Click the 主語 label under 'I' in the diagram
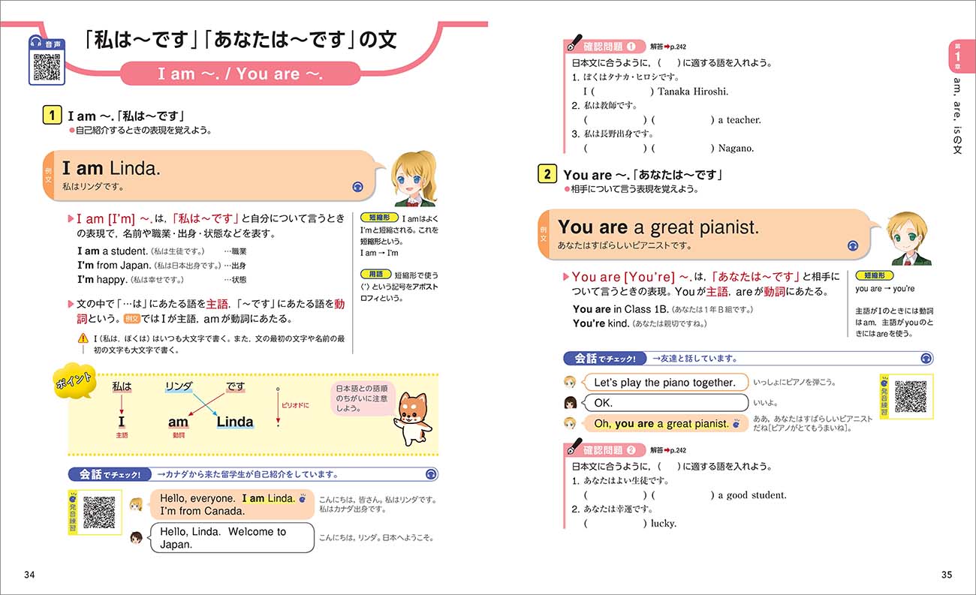 pyautogui.click(x=122, y=435)
